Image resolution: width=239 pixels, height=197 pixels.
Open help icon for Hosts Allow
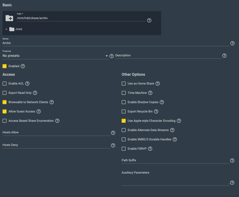(113, 133)
